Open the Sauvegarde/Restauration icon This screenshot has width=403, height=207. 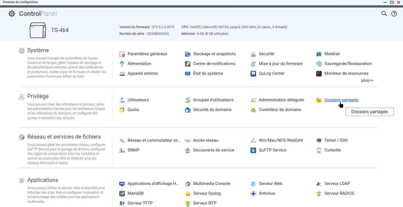(319, 64)
